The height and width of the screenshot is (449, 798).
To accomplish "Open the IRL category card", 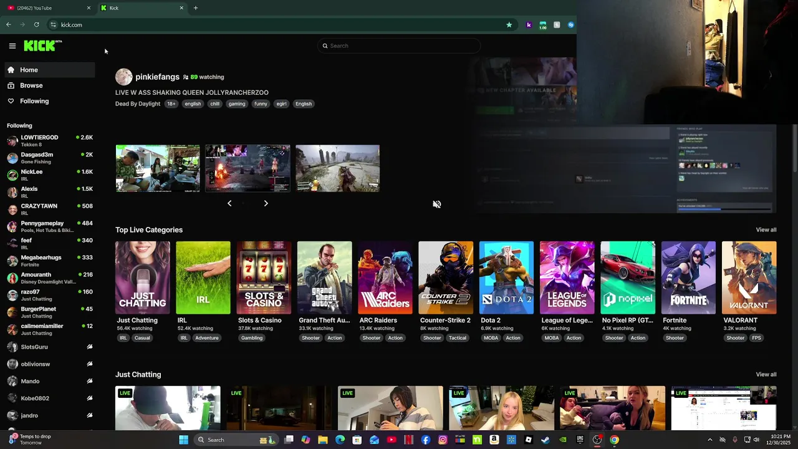I will click(203, 278).
